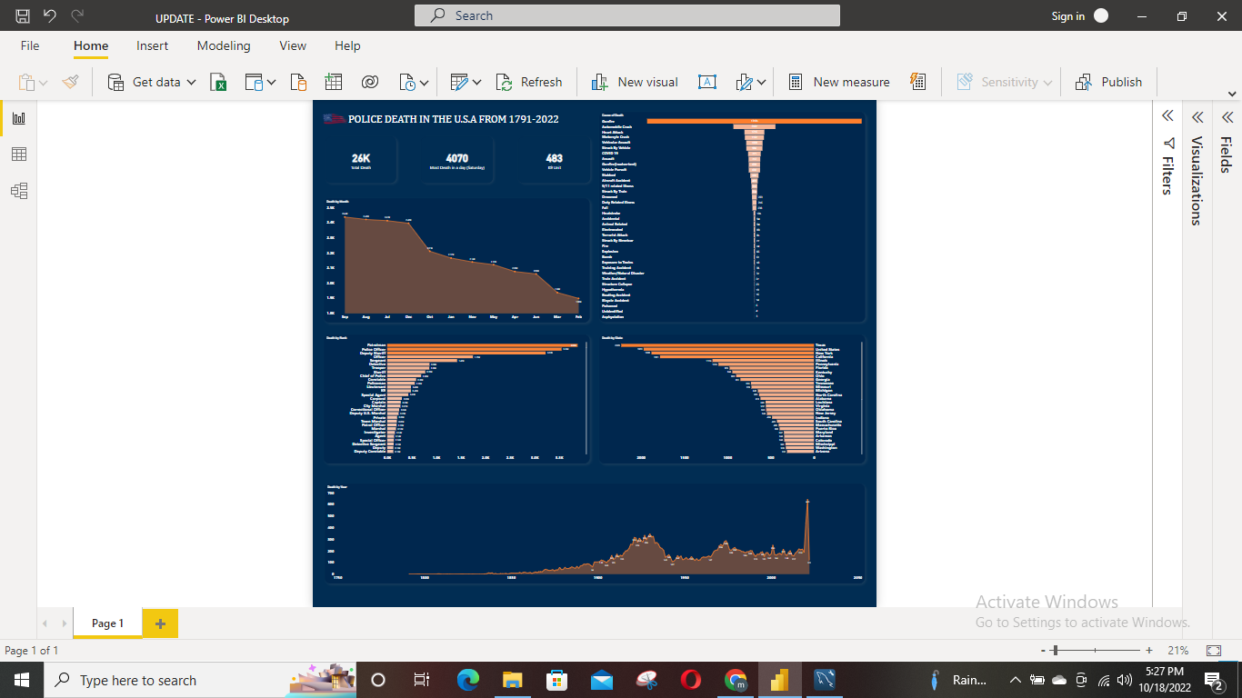This screenshot has height=698, width=1242.
Task: Select the Report view sidebar icon
Action: coord(19,118)
